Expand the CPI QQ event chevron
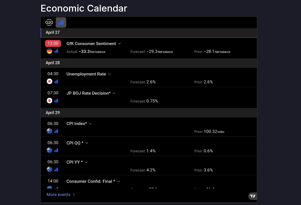Image resolution: width=301 pixels, height=205 pixels. pos(87,143)
